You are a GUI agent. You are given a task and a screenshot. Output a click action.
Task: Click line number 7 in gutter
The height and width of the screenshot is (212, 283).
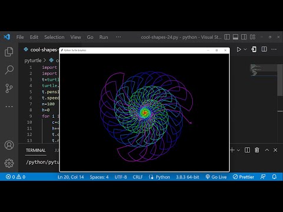click(x=31, y=104)
